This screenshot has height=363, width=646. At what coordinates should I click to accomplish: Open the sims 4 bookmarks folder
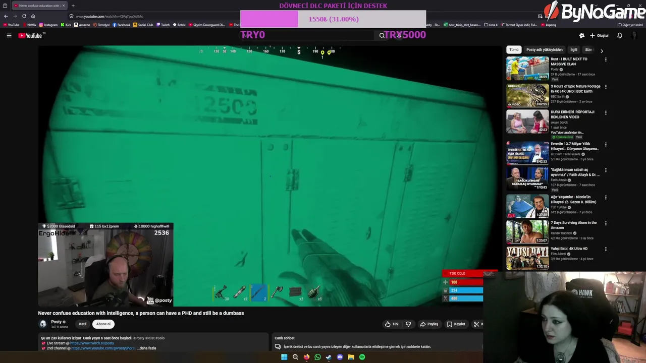(491, 25)
